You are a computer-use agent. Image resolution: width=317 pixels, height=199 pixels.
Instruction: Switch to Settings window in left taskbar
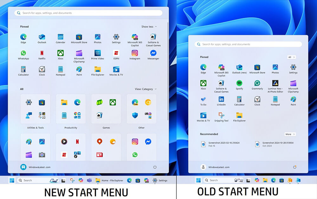tap(160, 180)
